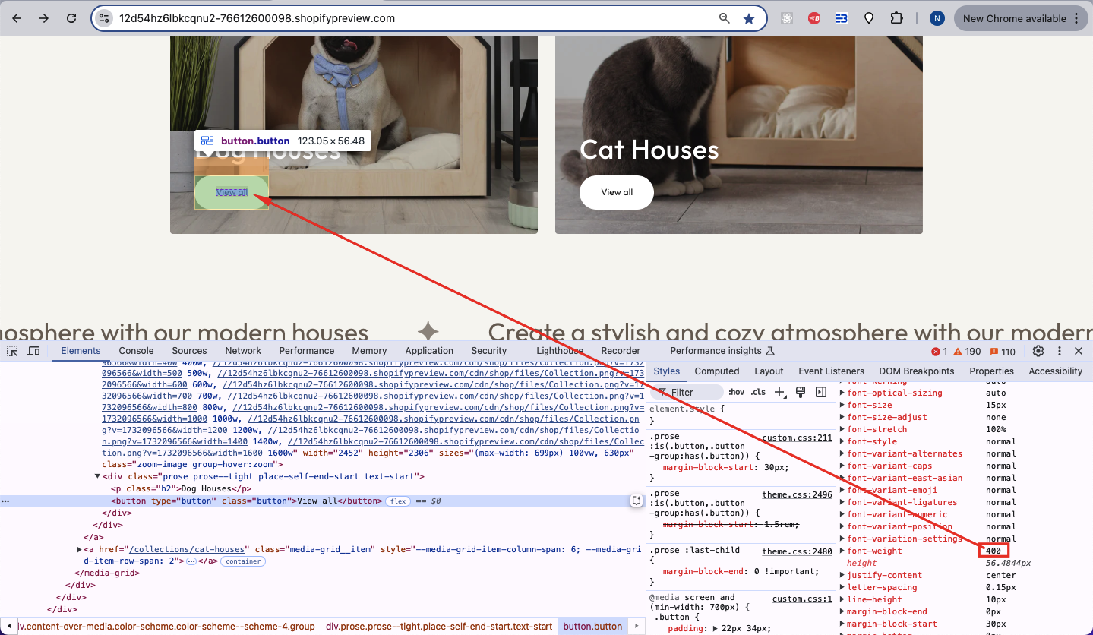The image size is (1093, 635).
Task: Select the button.button breadcrumb item
Action: 592,627
